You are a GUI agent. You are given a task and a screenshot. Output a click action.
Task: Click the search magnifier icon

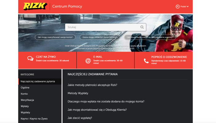(x=142, y=27)
